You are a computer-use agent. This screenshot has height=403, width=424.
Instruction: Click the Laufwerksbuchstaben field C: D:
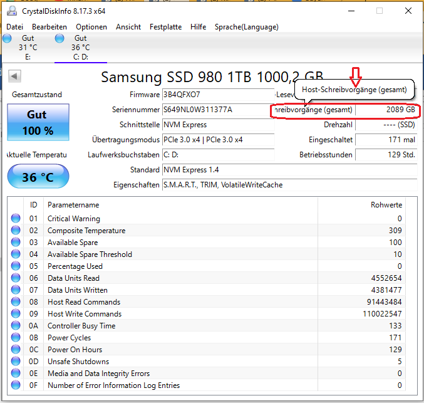[218, 155]
